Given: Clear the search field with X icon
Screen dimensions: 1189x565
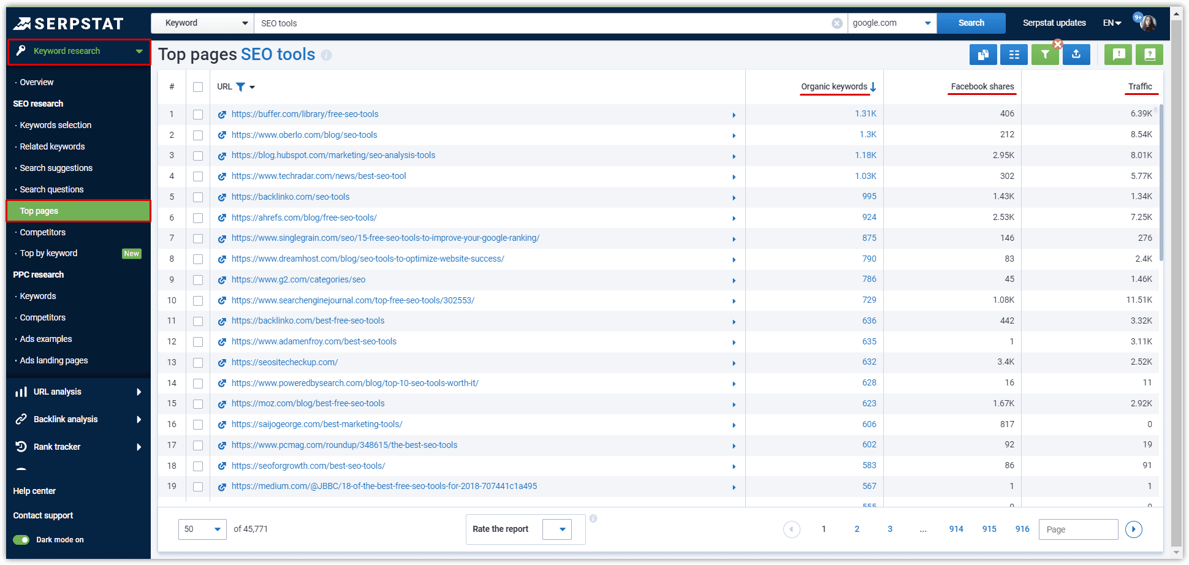Looking at the screenshot, I should (837, 23).
